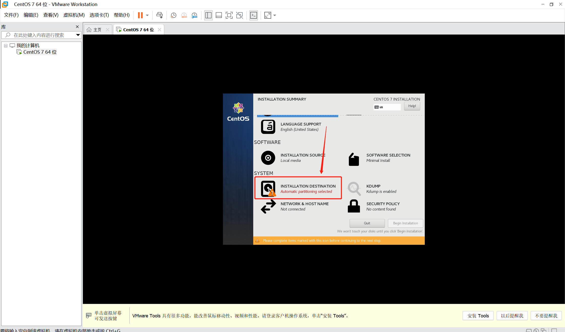The height and width of the screenshot is (332, 565).
Task: Toggle the library sidebar view button
Action: pos(208,15)
